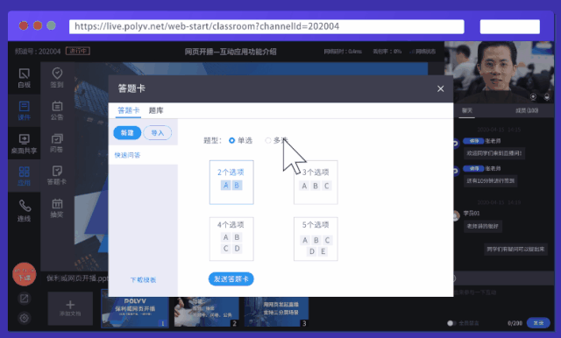Viewport: 561px width, 338px height.
Task: Open slide thumbnail number 3
Action: [276, 311]
